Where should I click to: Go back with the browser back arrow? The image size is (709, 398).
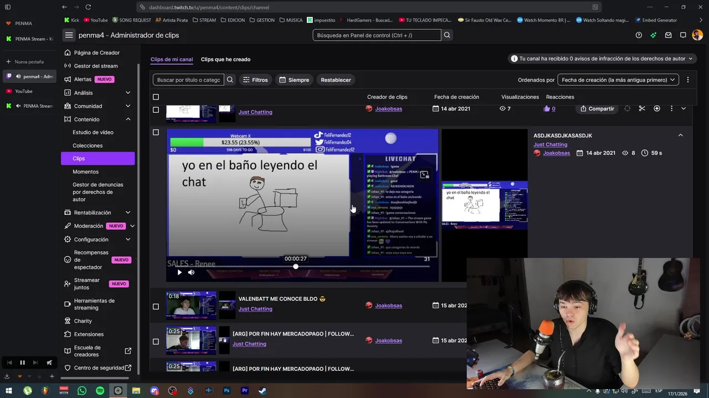point(64,7)
